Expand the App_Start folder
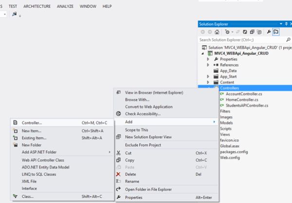This screenshot has width=292, height=203. pos(208,76)
